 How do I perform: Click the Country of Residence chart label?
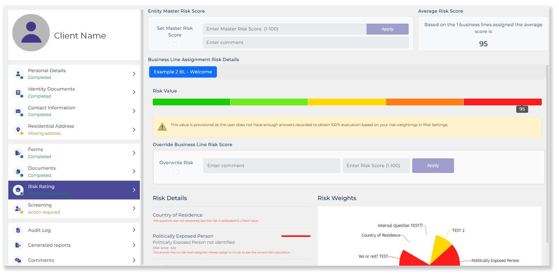[381, 235]
